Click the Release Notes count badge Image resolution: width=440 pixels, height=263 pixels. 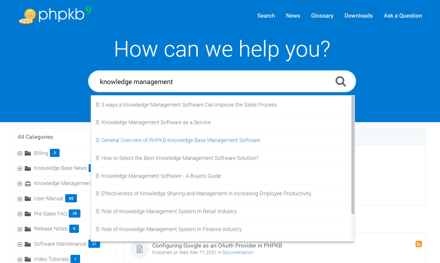(74, 229)
